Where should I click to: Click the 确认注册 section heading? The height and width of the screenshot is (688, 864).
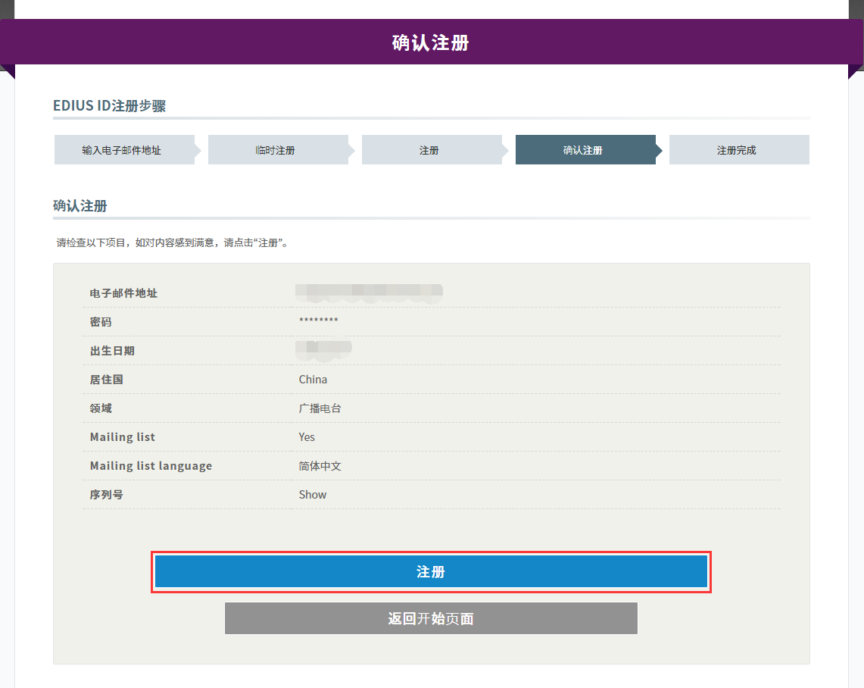(80, 206)
